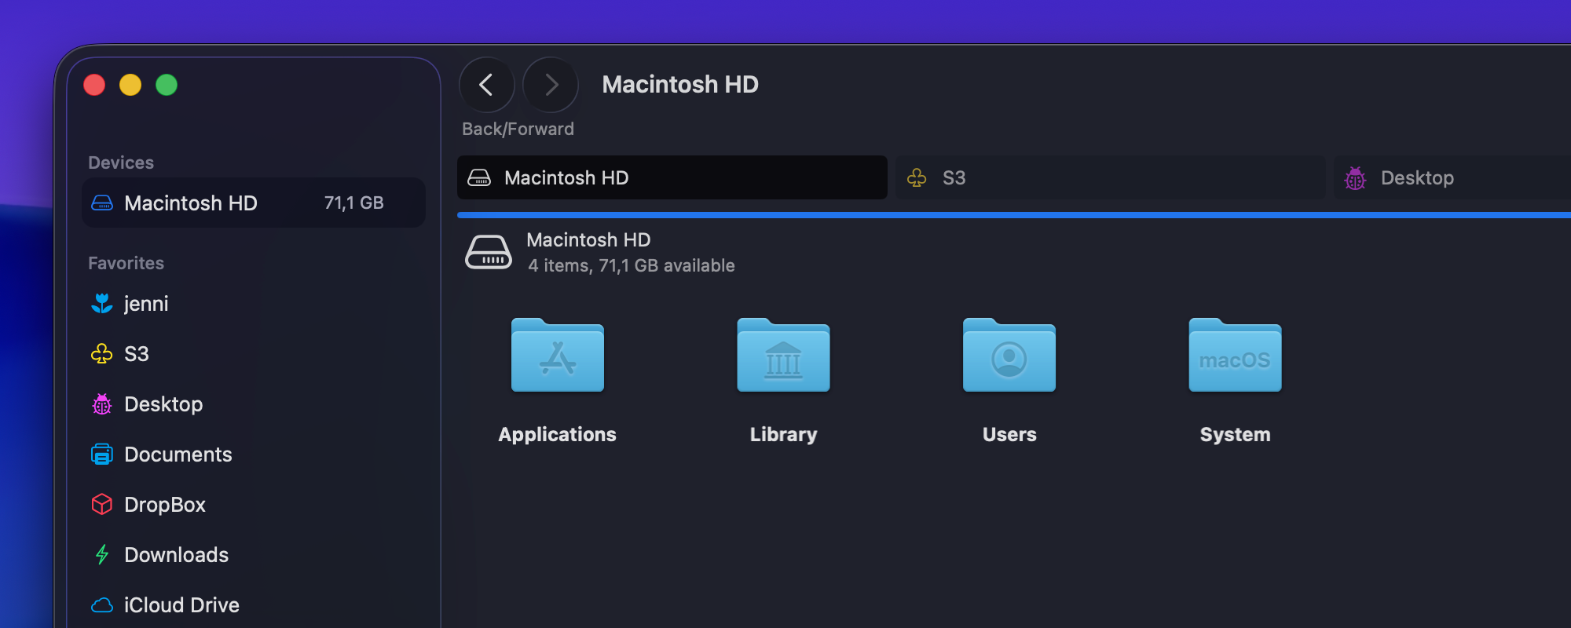This screenshot has height=628, width=1571.
Task: Click the Applications folder name label
Action: click(558, 434)
